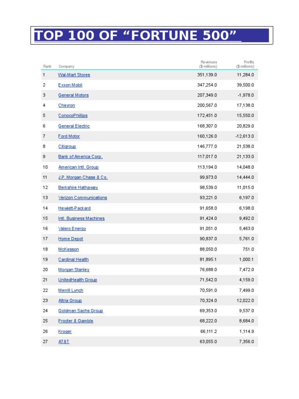This screenshot has width=299, height=399.
Task: Click the Exxon Mobil company link
Action: point(70,85)
